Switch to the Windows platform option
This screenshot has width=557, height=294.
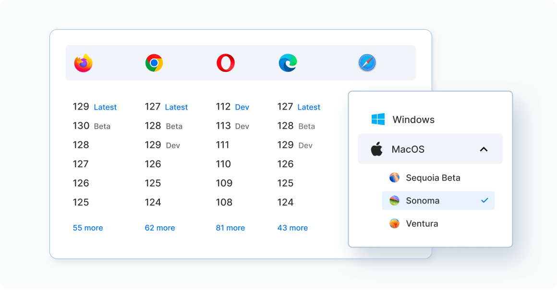[413, 119]
